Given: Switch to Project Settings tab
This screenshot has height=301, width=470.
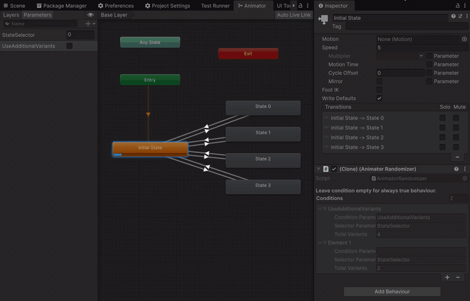Looking at the screenshot, I should point(167,6).
